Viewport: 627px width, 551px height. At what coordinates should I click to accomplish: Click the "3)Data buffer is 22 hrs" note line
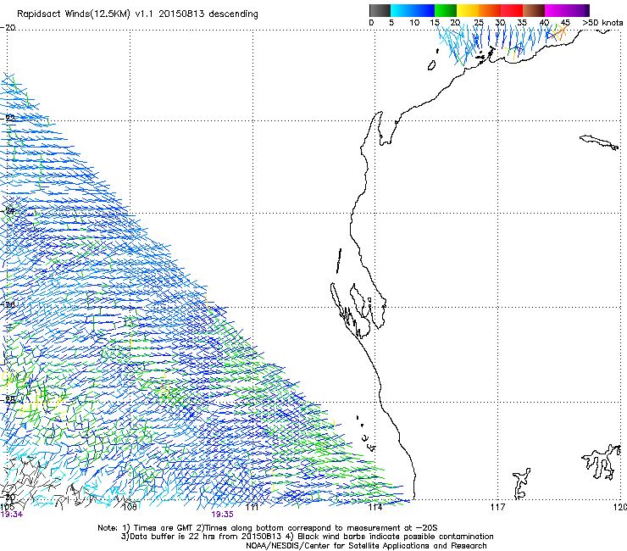pos(307,537)
